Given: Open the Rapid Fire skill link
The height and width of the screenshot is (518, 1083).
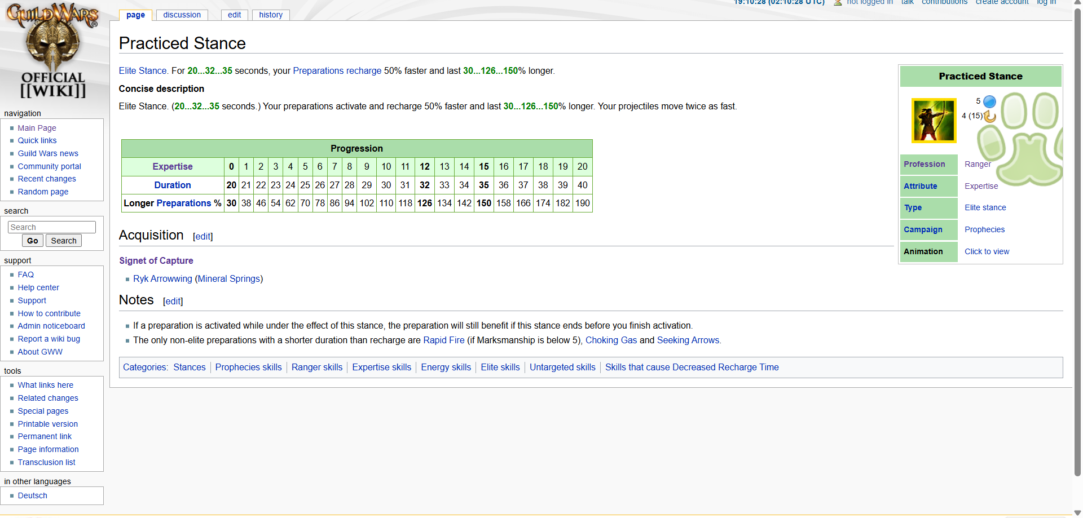Looking at the screenshot, I should pyautogui.click(x=444, y=340).
